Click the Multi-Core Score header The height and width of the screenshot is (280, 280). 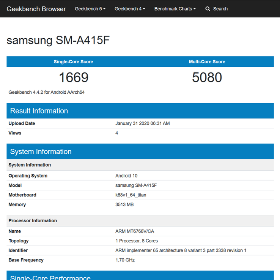[x=207, y=61]
